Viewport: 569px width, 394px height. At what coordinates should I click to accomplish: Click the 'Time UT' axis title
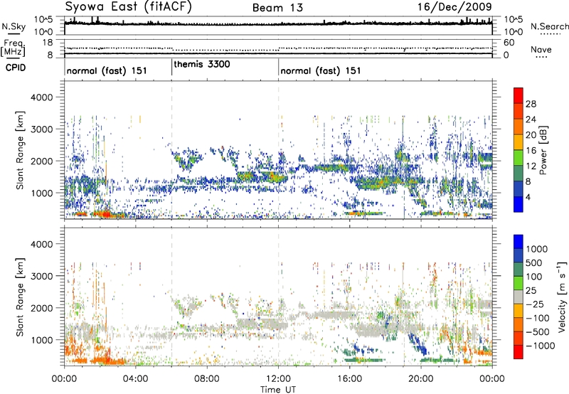[278, 390]
